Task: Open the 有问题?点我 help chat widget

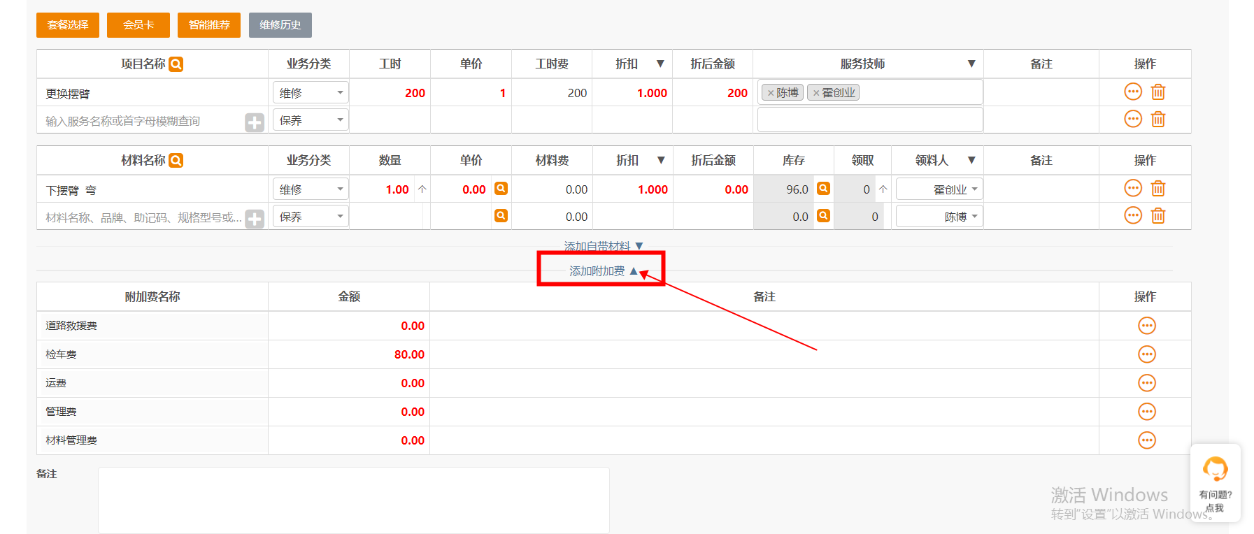Action: click(x=1216, y=483)
